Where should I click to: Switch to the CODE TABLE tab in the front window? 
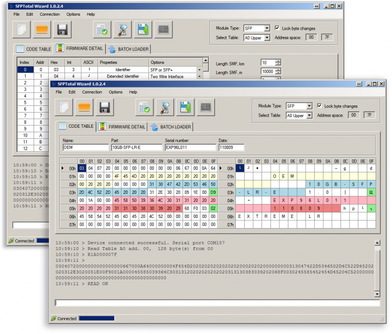coord(76,126)
